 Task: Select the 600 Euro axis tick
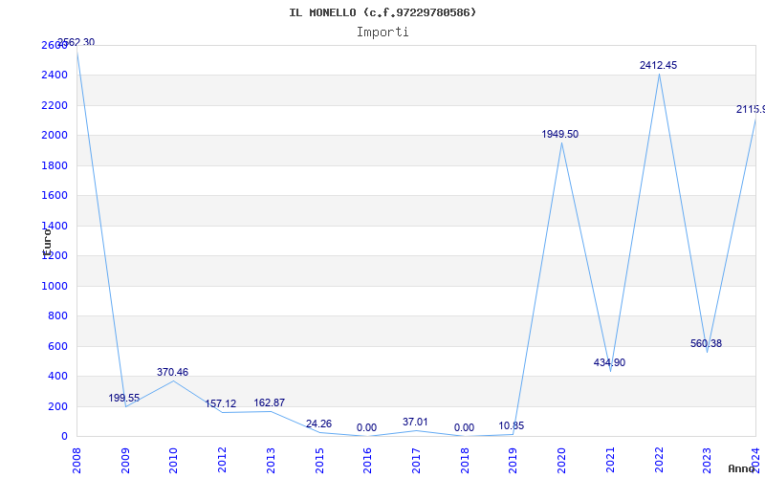point(58,346)
